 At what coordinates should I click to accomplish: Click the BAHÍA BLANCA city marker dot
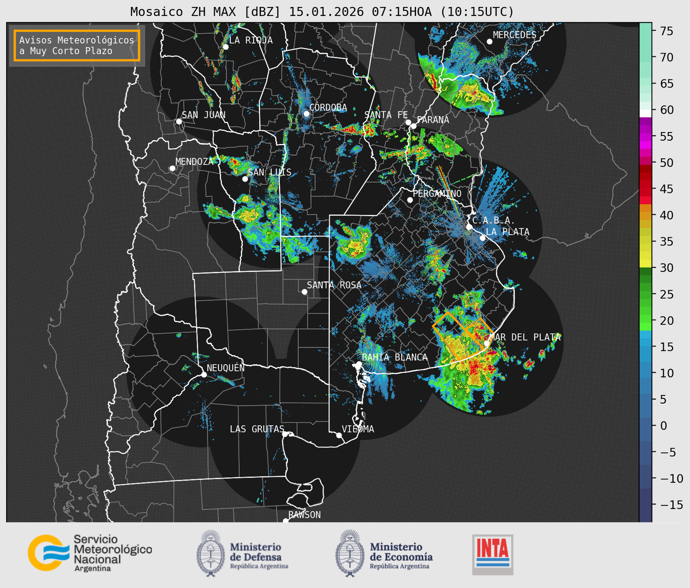(359, 364)
